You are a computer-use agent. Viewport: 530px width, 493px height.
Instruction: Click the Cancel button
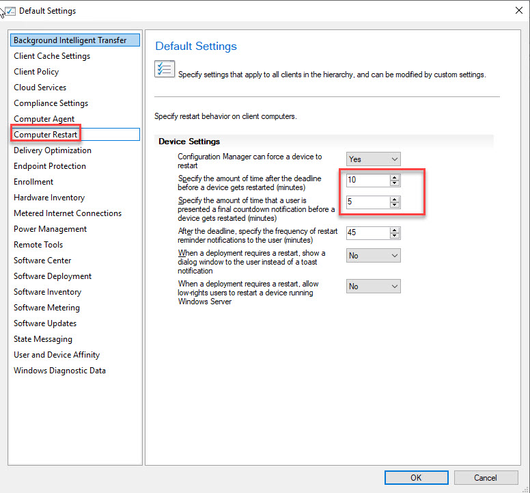point(485,477)
